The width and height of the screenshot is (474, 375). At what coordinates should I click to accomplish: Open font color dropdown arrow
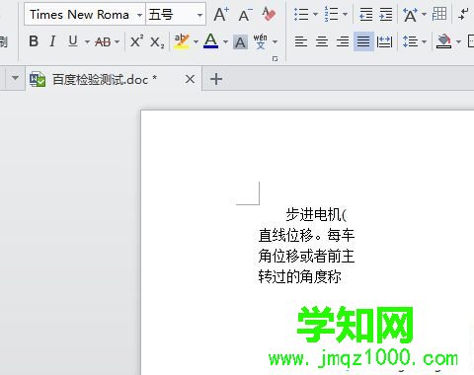click(225, 41)
